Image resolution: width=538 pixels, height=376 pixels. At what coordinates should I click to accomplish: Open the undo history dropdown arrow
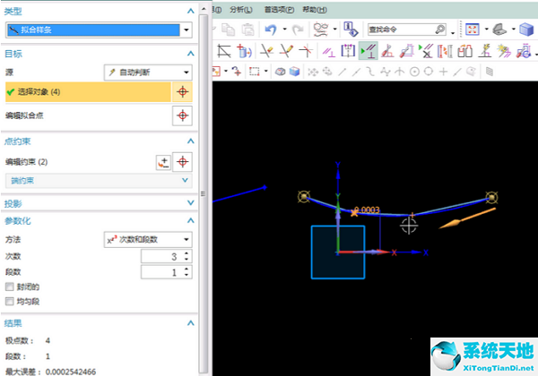(x=284, y=30)
